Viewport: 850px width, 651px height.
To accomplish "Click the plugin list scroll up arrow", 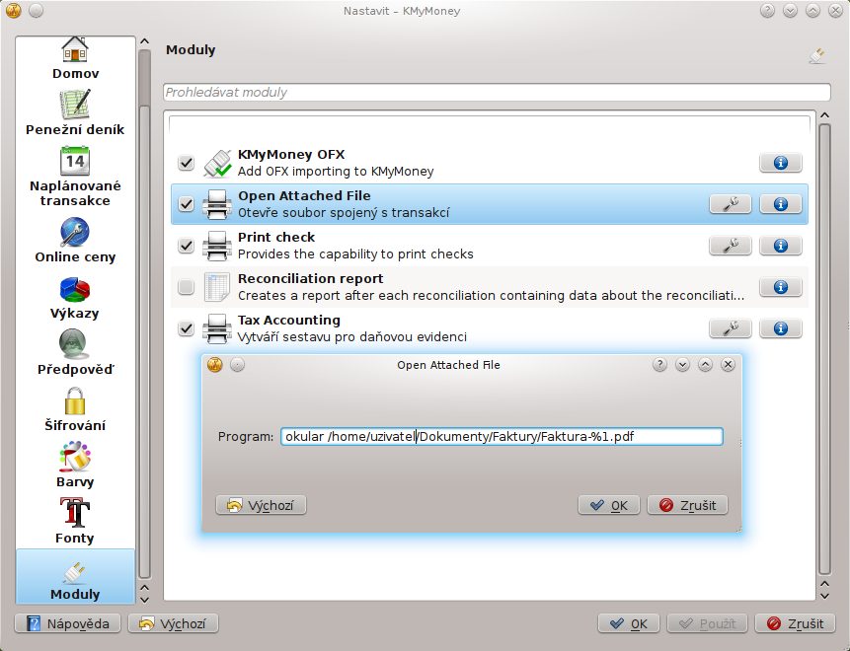I will tap(824, 115).
